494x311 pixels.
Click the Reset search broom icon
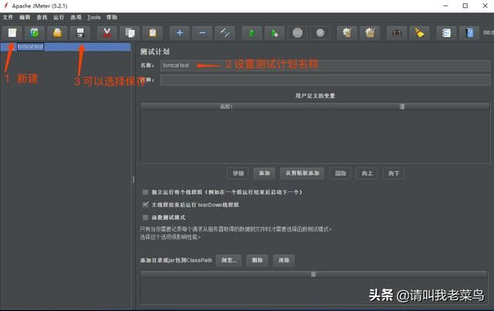pos(419,32)
